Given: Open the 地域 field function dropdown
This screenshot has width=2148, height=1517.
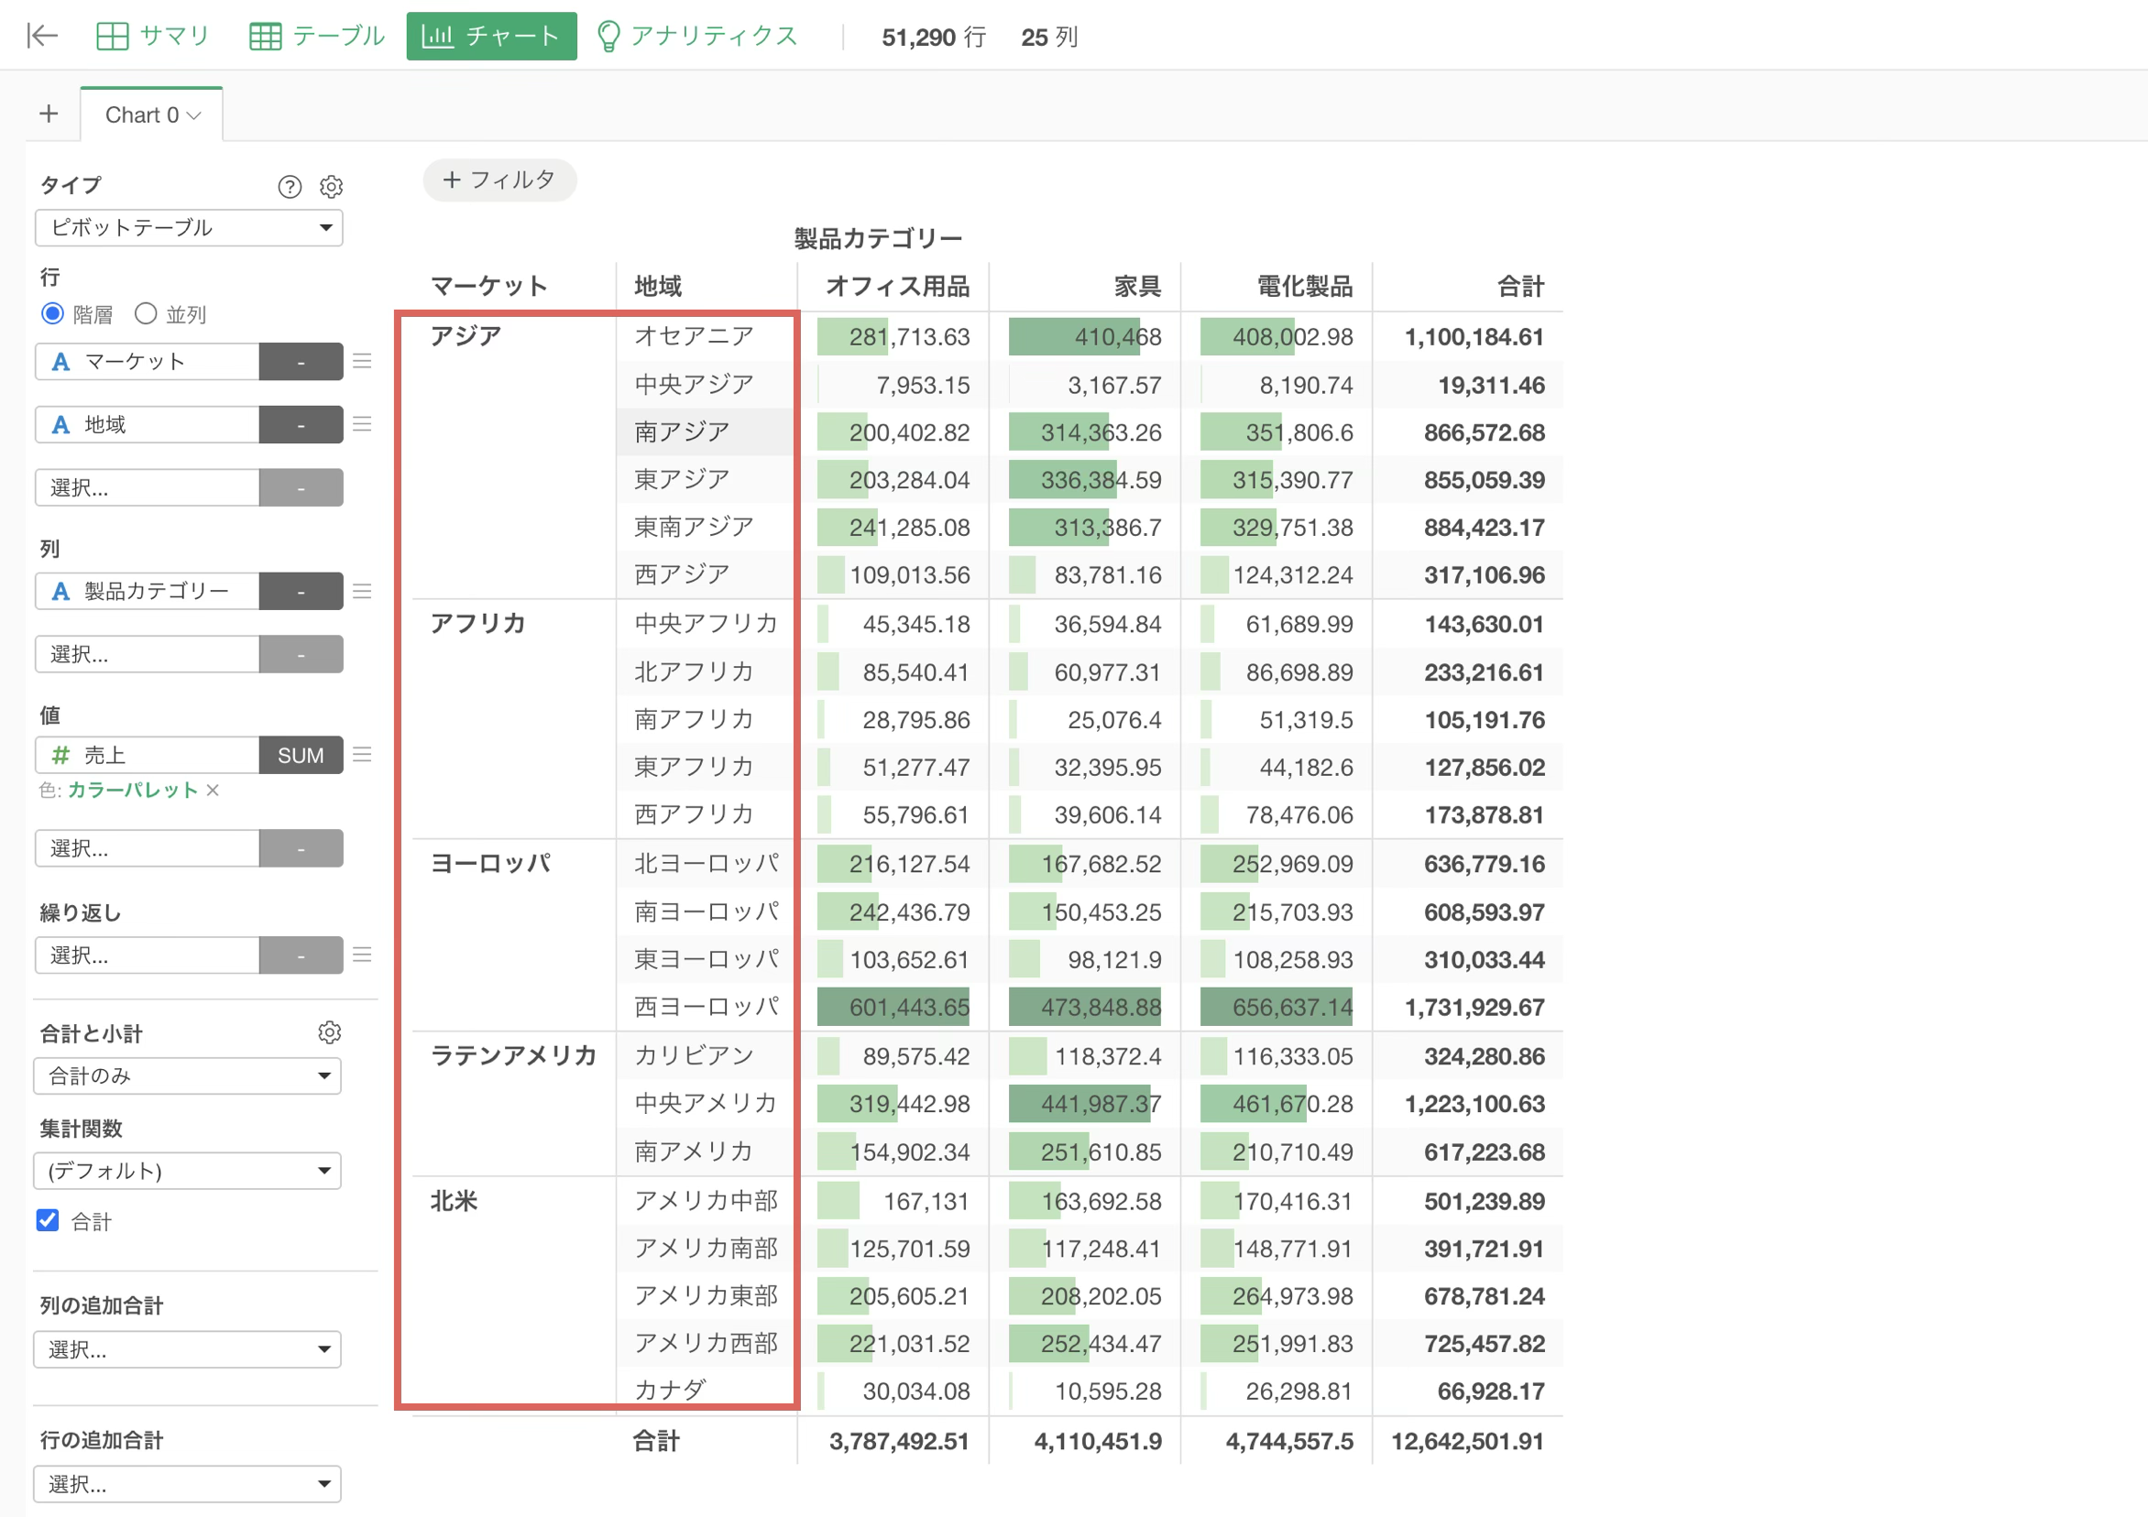Looking at the screenshot, I should 301,425.
